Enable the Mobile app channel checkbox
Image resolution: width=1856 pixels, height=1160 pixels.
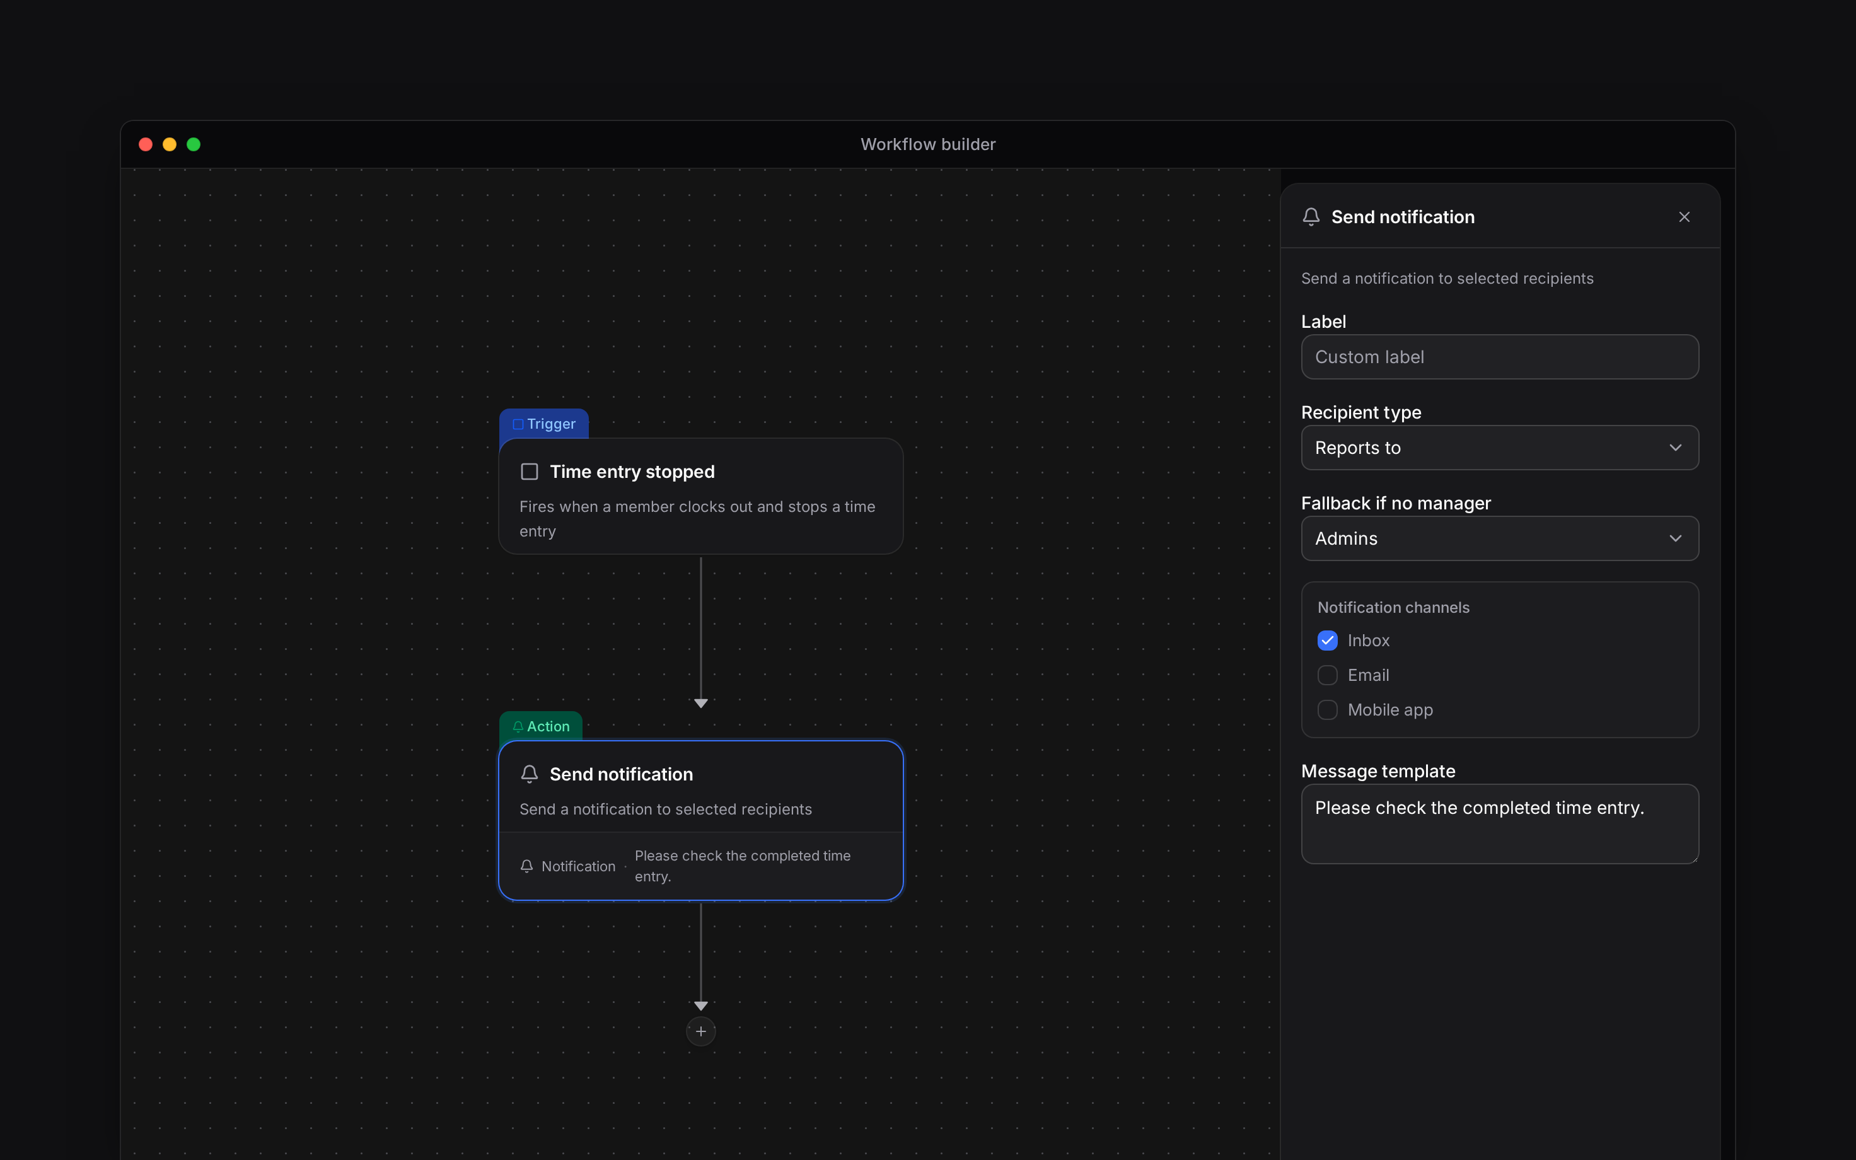click(x=1327, y=710)
